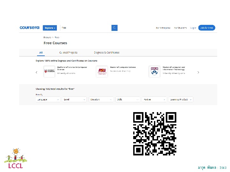
Task: Click University of London logo thumbnail
Action: click(x=49, y=71)
